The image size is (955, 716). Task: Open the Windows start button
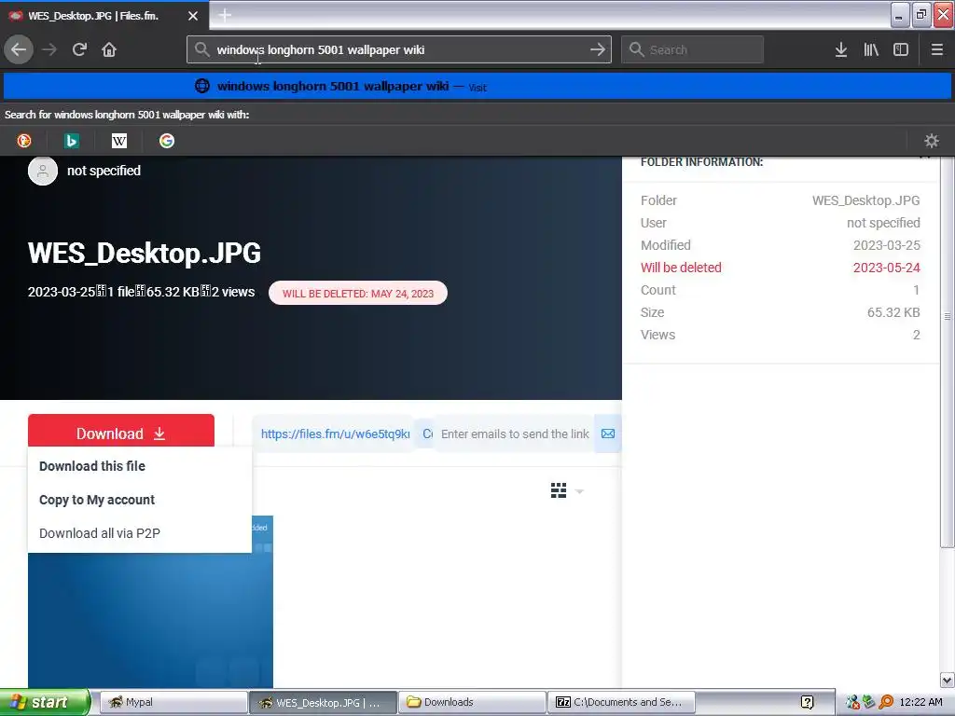44,702
